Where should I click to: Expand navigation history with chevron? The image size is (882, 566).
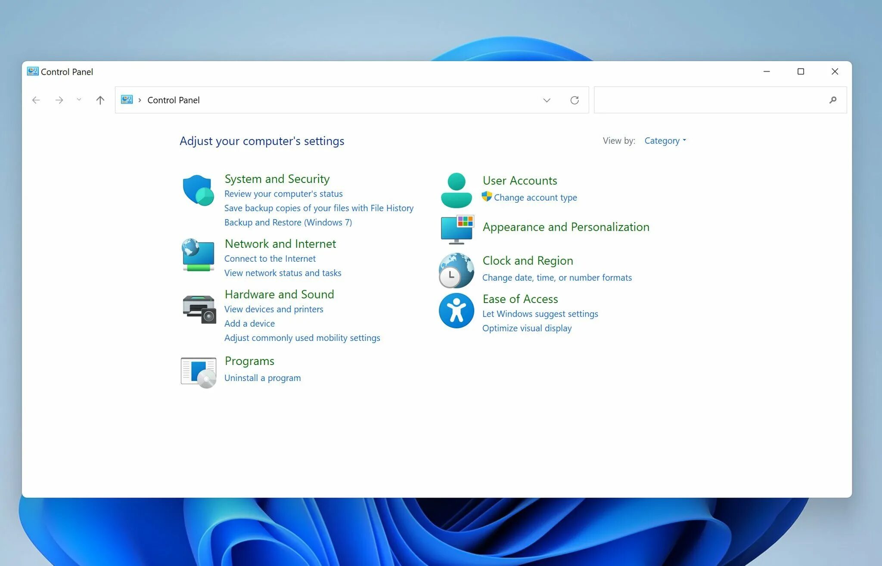(x=78, y=99)
